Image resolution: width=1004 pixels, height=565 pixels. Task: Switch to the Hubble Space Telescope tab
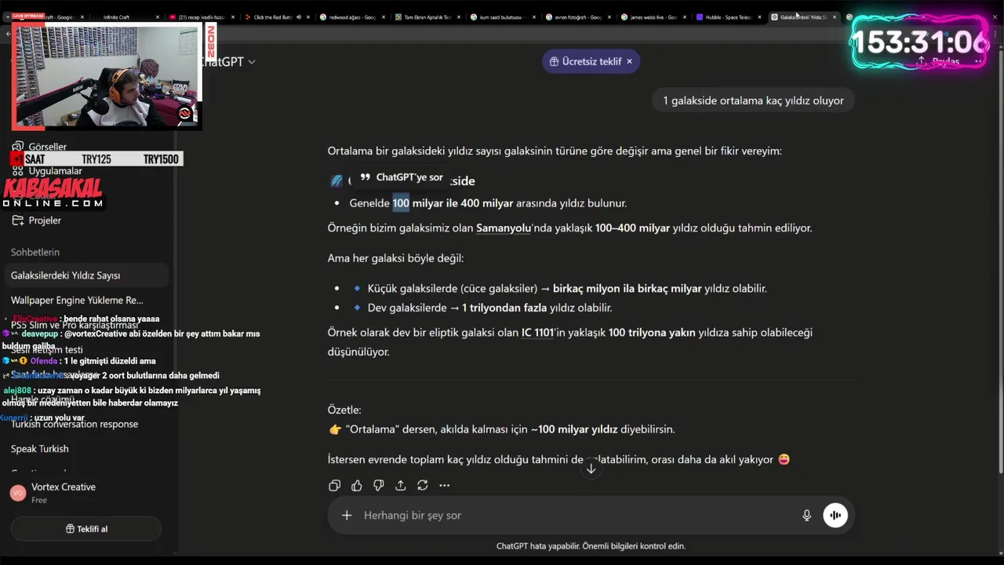click(x=729, y=16)
